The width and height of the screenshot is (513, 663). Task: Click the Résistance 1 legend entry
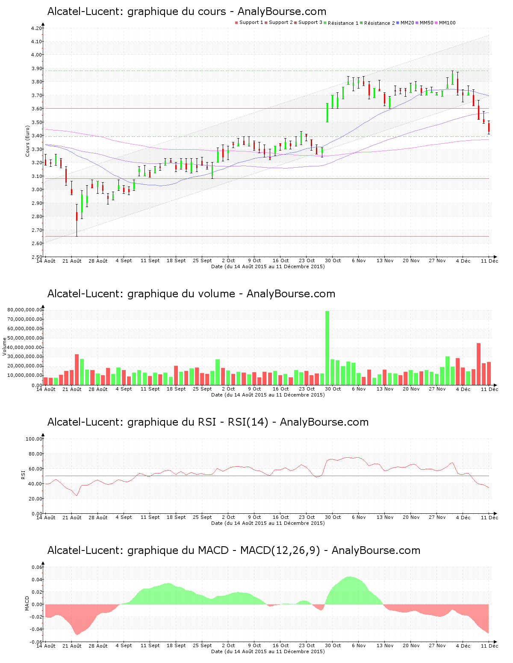[x=341, y=23]
